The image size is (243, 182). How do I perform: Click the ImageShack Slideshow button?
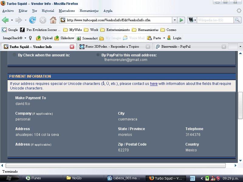click(64, 38)
